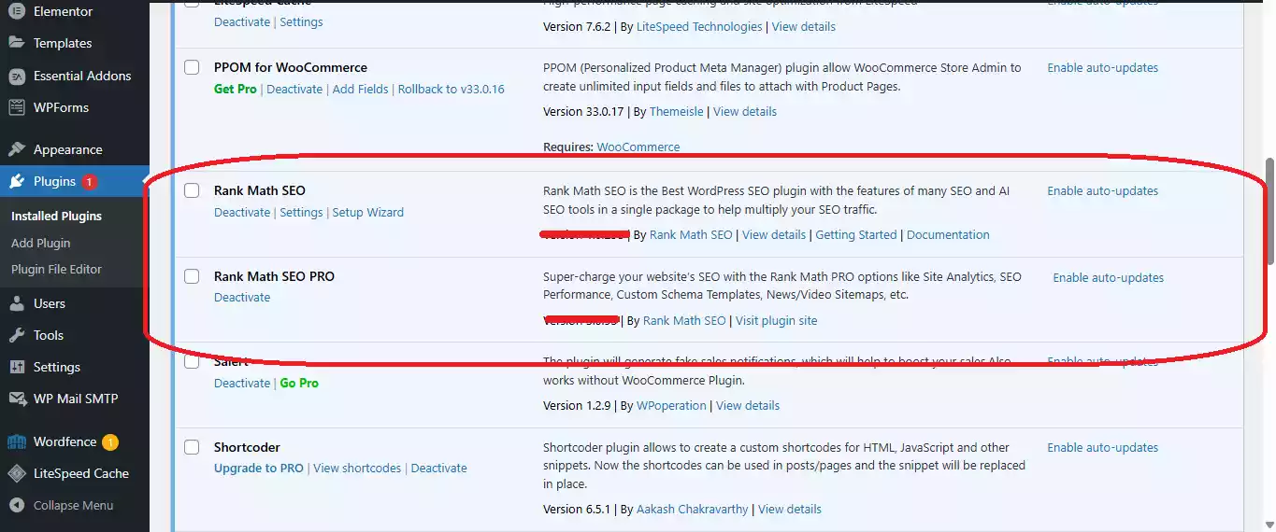
Task: Open LiteSpeed Cache plugin Settings link
Action: point(301,21)
